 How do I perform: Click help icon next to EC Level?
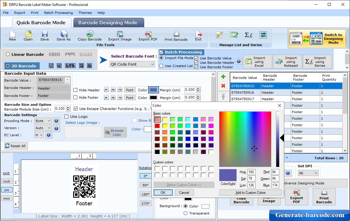[49, 135]
